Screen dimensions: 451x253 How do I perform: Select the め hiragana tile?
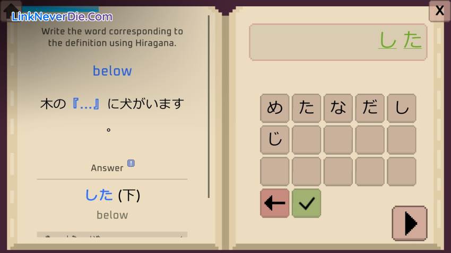(x=275, y=108)
